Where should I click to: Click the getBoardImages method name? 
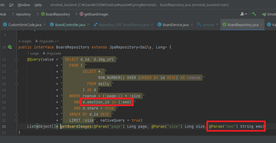click(x=76, y=126)
